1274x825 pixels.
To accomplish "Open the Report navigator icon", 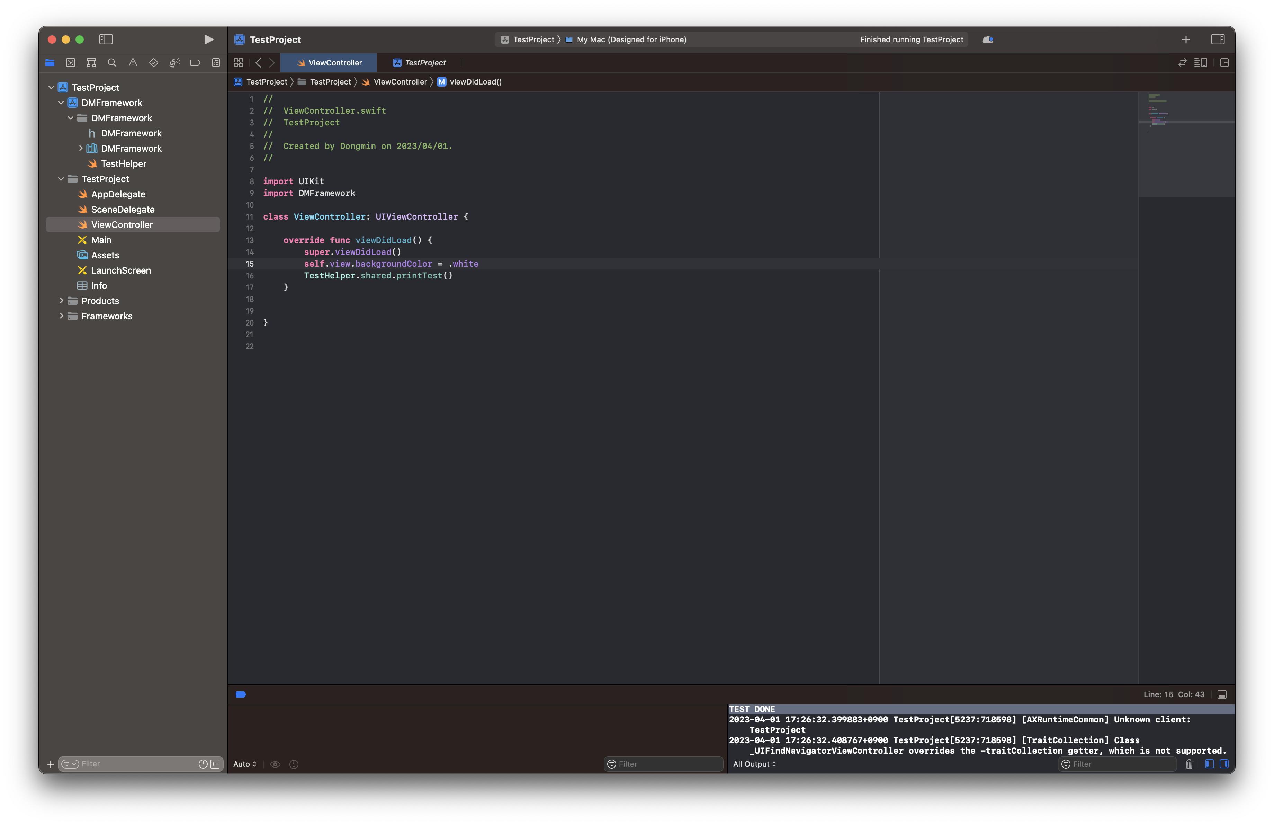I will coord(216,63).
